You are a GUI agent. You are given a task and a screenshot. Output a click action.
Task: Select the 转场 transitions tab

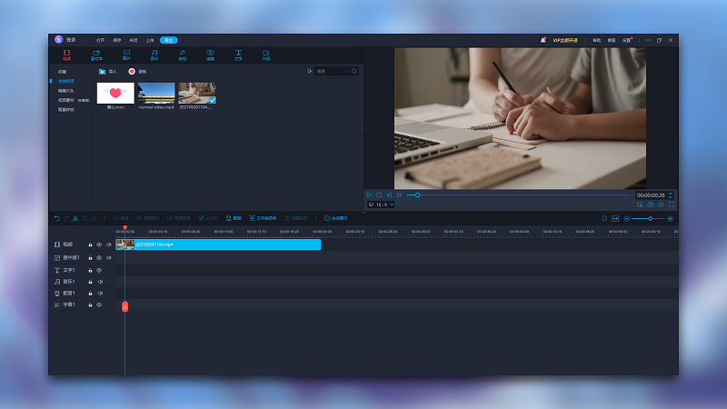pyautogui.click(x=183, y=55)
